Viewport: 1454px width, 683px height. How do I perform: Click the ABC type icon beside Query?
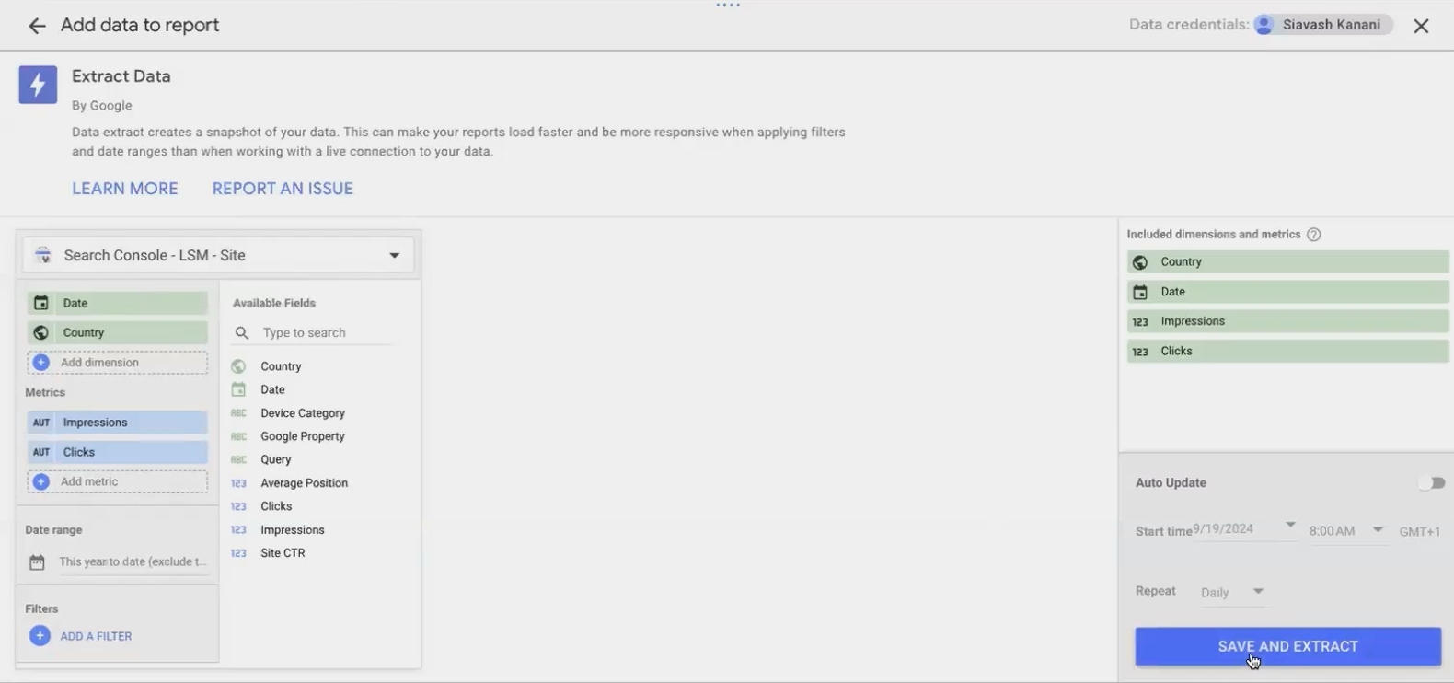coord(238,459)
